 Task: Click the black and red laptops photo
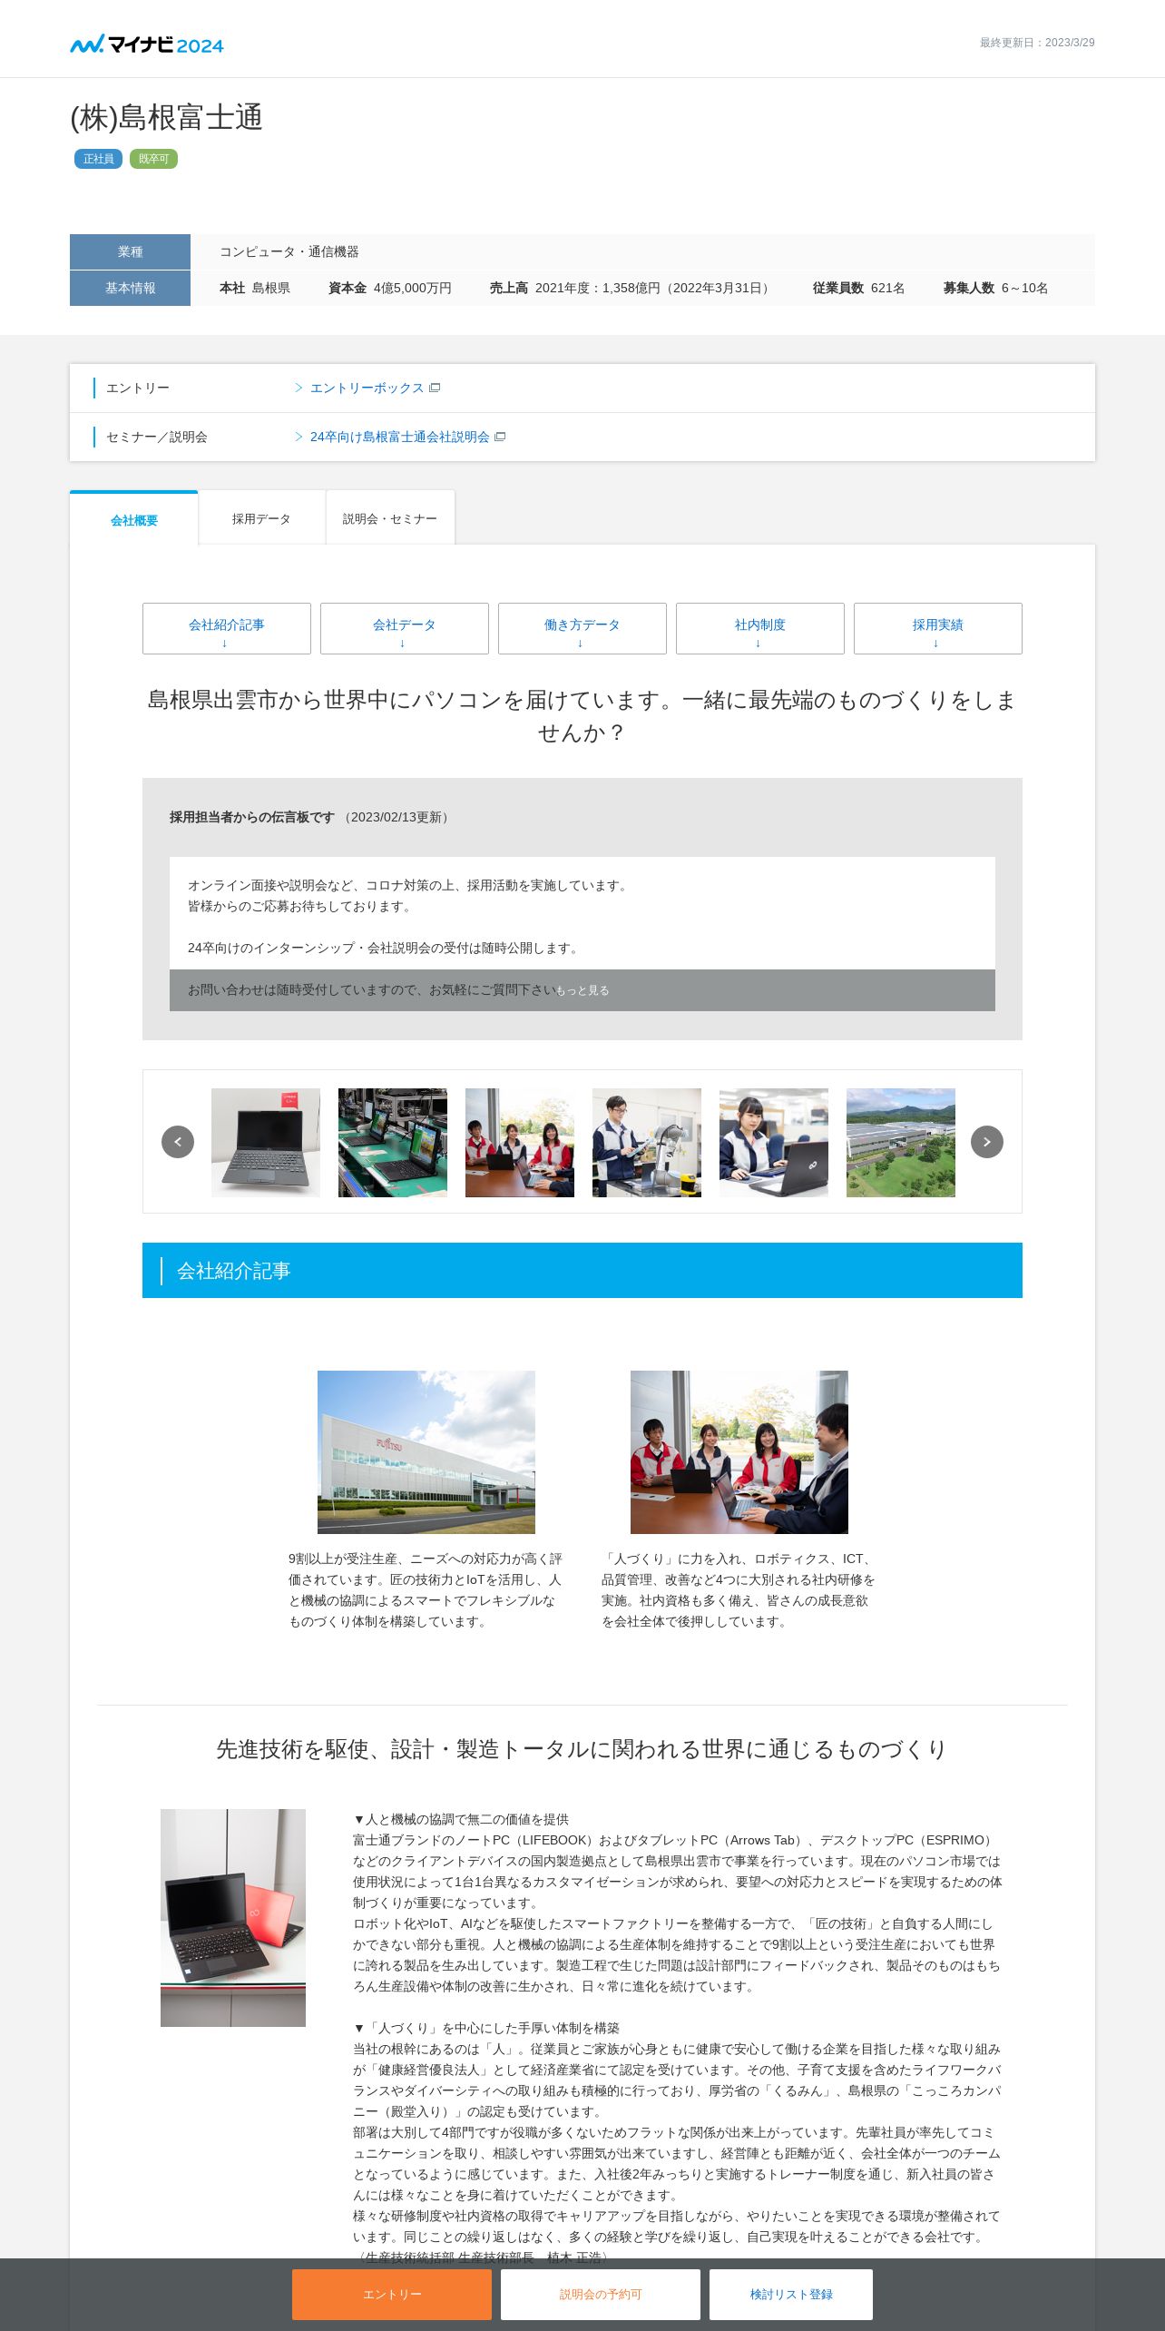click(x=233, y=1917)
